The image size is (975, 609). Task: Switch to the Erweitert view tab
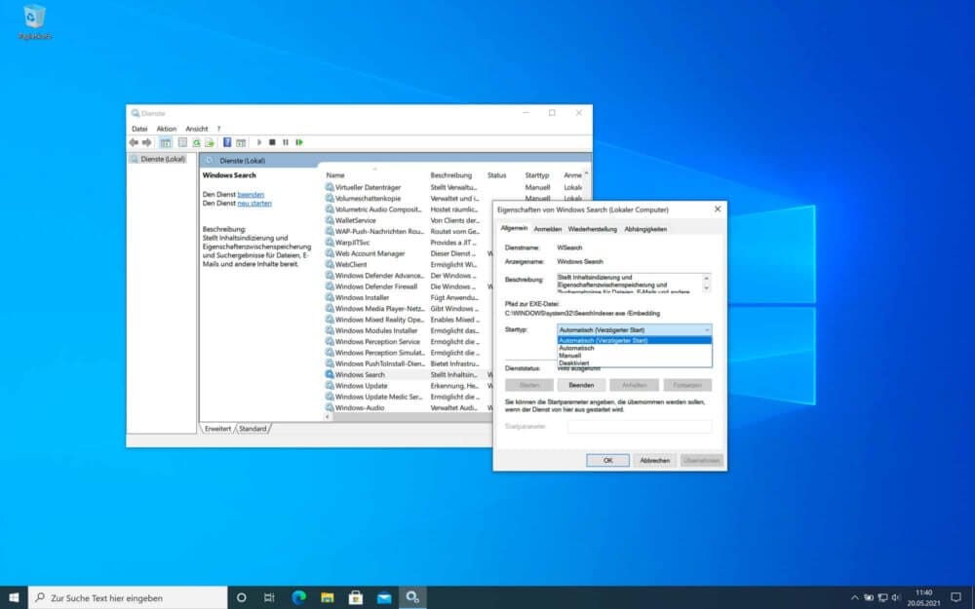point(217,429)
